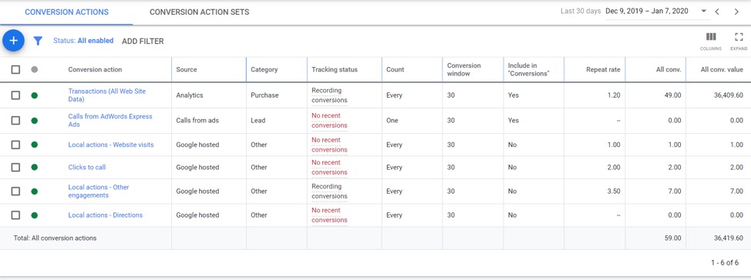Screen dimensions: 751x280
Task: Check the Local actions - Other engagements row
Action: [15, 191]
